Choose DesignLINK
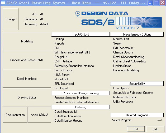Screen dimensions: 166x133 [62, 57]
